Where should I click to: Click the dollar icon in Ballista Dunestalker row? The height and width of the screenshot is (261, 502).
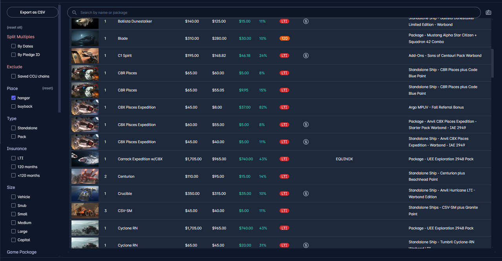[306, 21]
